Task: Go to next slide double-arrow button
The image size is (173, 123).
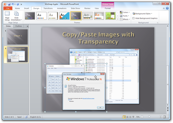Action: pyautogui.click(x=168, y=110)
